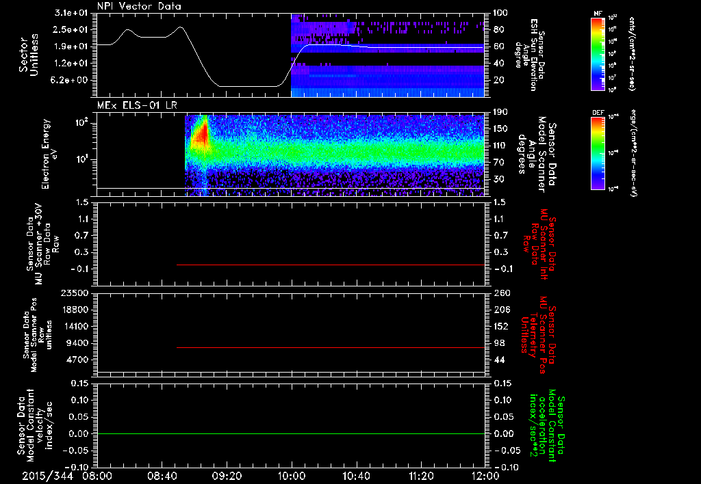Click the 10:40 time axis label
This screenshot has height=484, width=701.
(x=356, y=476)
